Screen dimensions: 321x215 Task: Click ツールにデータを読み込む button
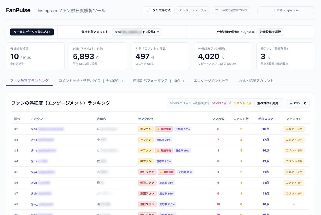click(x=32, y=32)
